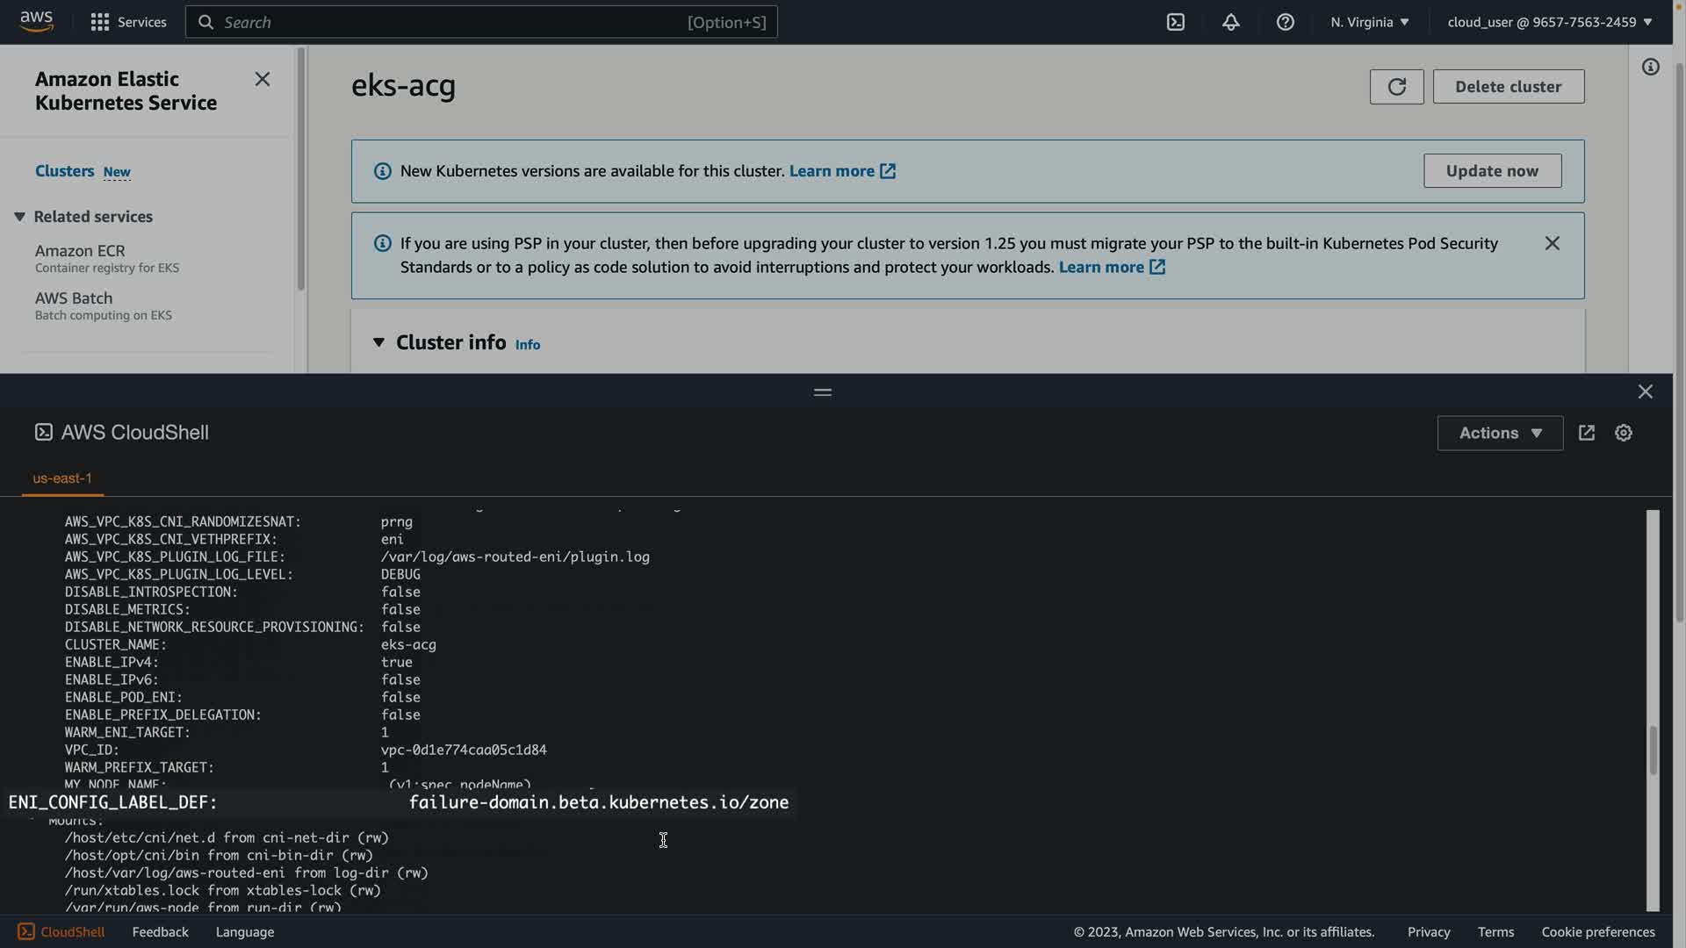The height and width of the screenshot is (948, 1686).
Task: Select the us-east-1 CloudShell tab
Action: pos(62,478)
